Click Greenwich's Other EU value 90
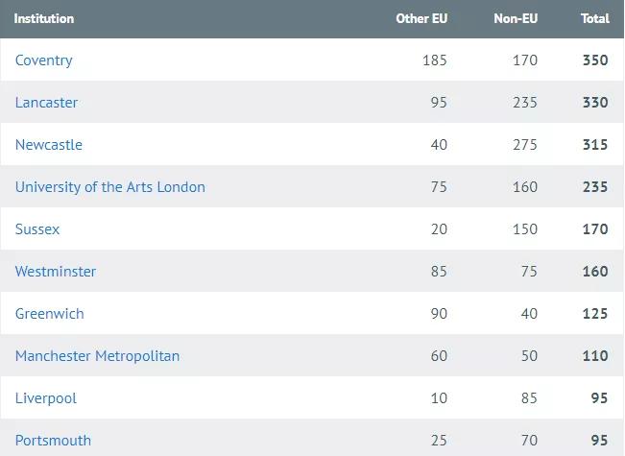 439,314
